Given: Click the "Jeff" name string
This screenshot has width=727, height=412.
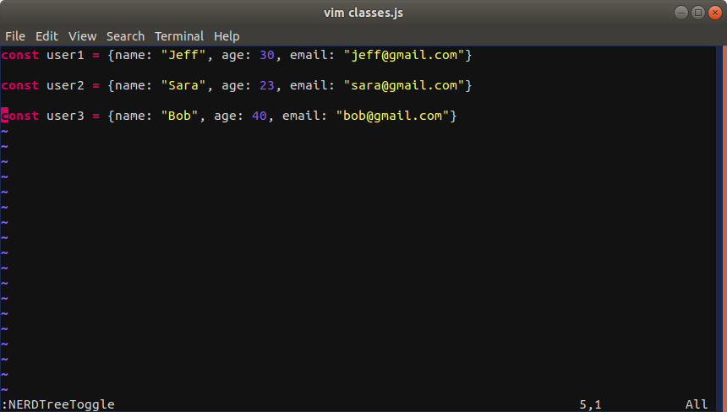Looking at the screenshot, I should point(183,55).
